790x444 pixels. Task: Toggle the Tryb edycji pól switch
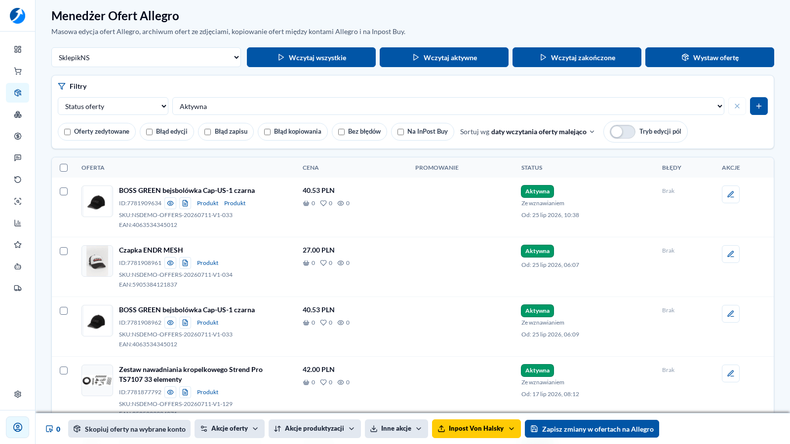click(x=622, y=132)
